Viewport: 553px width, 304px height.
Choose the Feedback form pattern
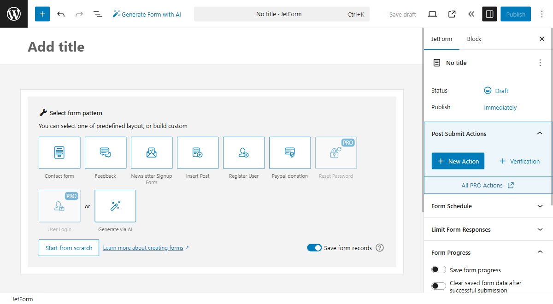pyautogui.click(x=106, y=152)
